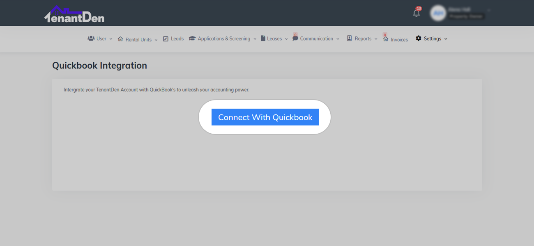Click the TenantDen logo

click(74, 13)
